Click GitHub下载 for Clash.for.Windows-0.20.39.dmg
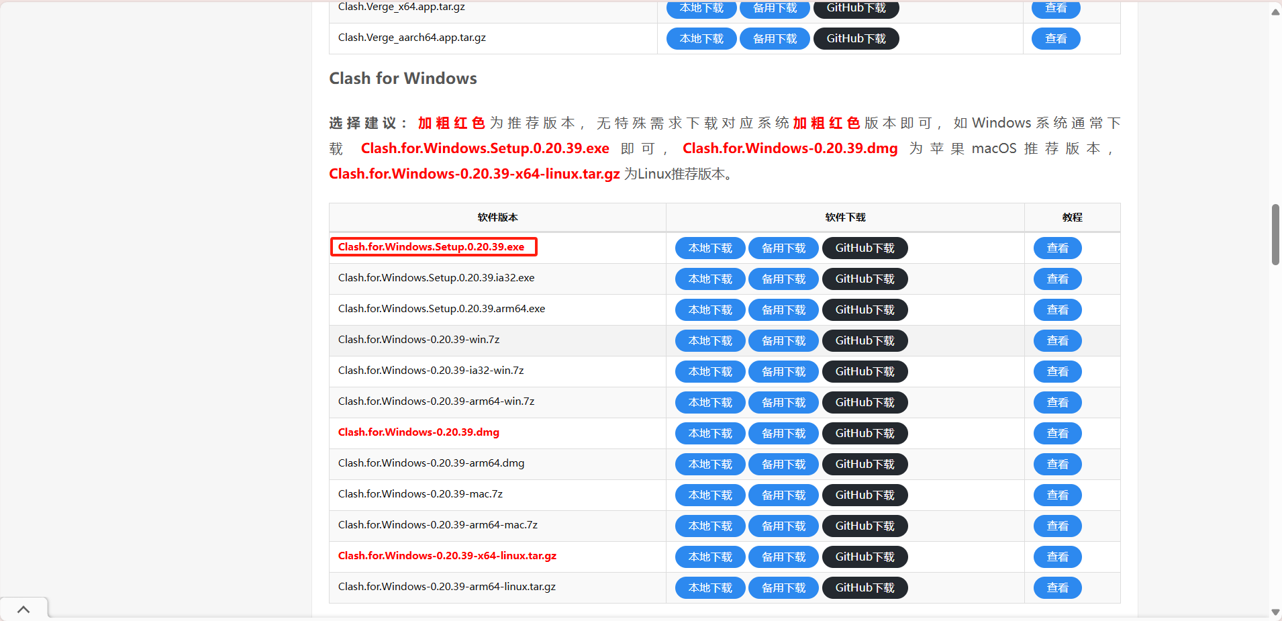 tap(865, 434)
